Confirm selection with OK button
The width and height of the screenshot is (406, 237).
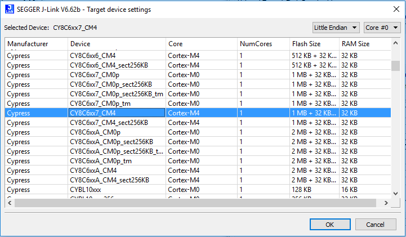pos(330,224)
